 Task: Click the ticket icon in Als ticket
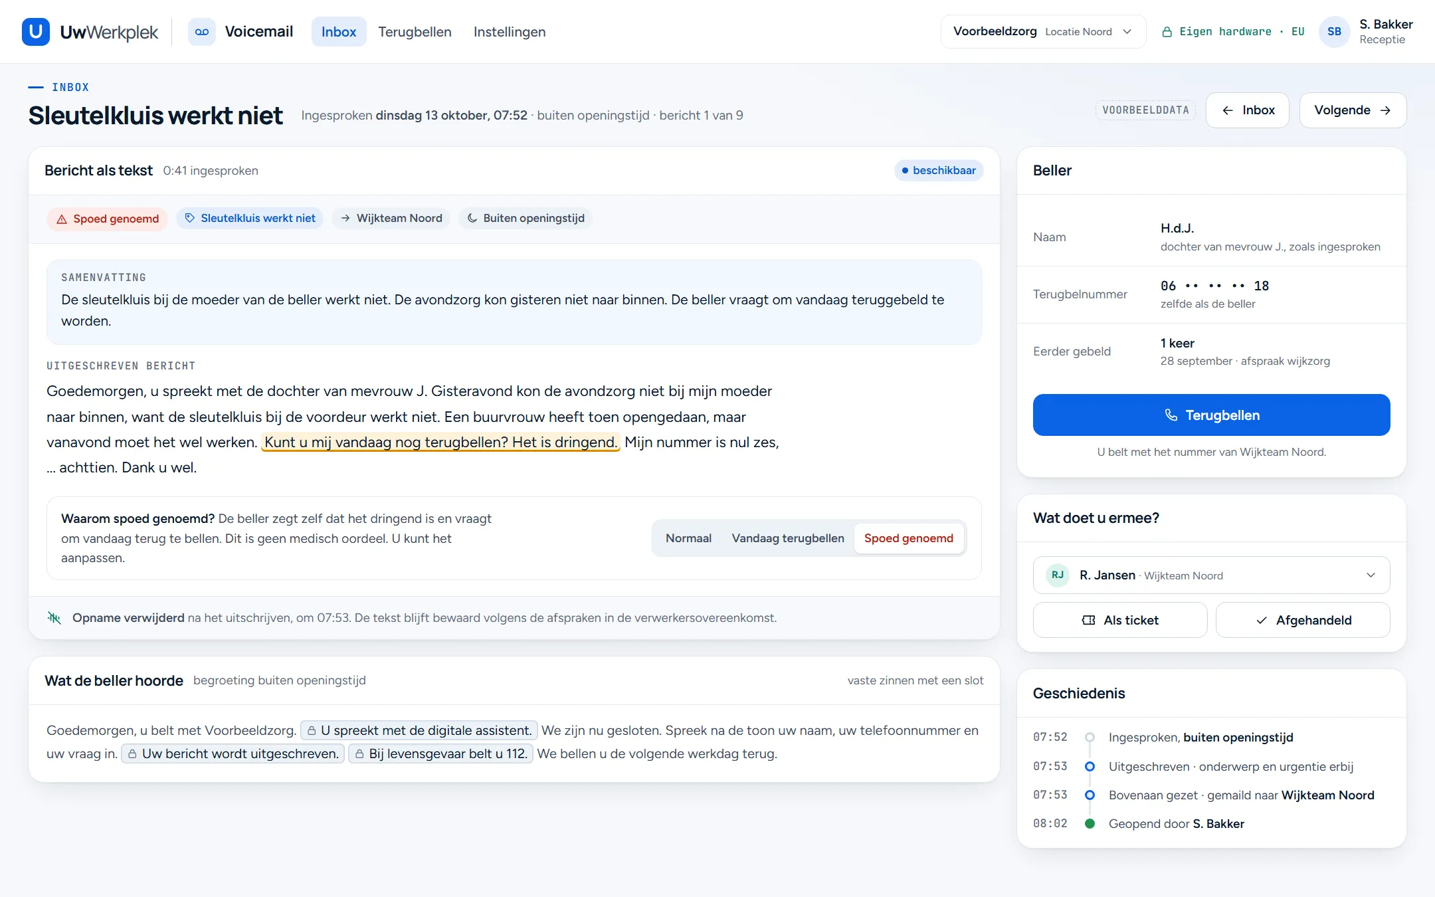[1088, 620]
